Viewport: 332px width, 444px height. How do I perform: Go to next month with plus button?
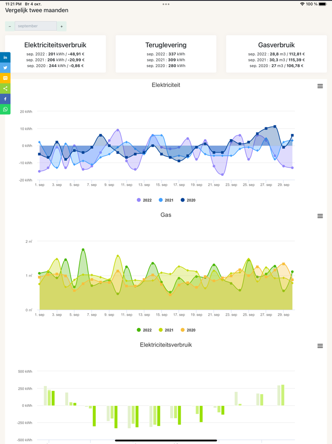tap(62, 26)
